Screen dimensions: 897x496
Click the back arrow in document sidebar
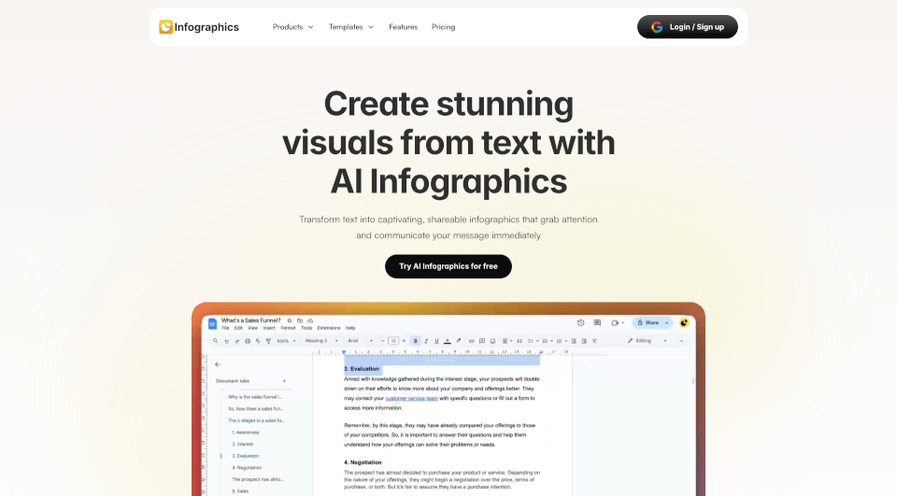point(218,364)
